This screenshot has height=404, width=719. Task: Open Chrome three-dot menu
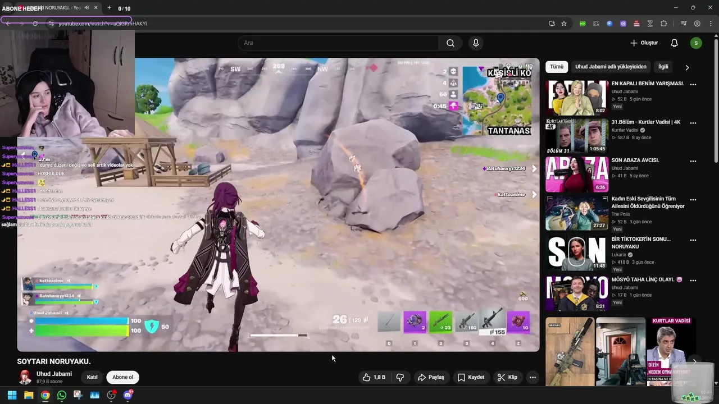710,24
